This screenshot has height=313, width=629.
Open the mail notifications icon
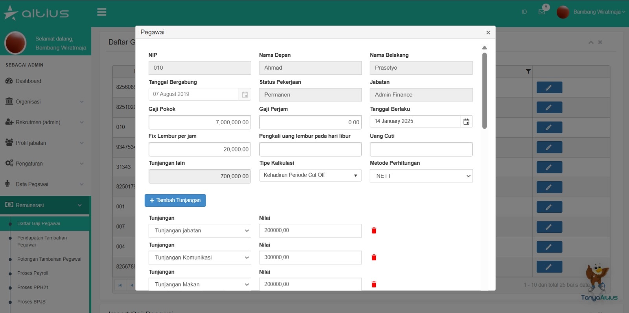[x=542, y=12]
